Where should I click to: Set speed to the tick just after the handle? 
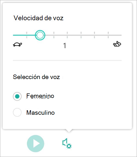click(x=54, y=35)
